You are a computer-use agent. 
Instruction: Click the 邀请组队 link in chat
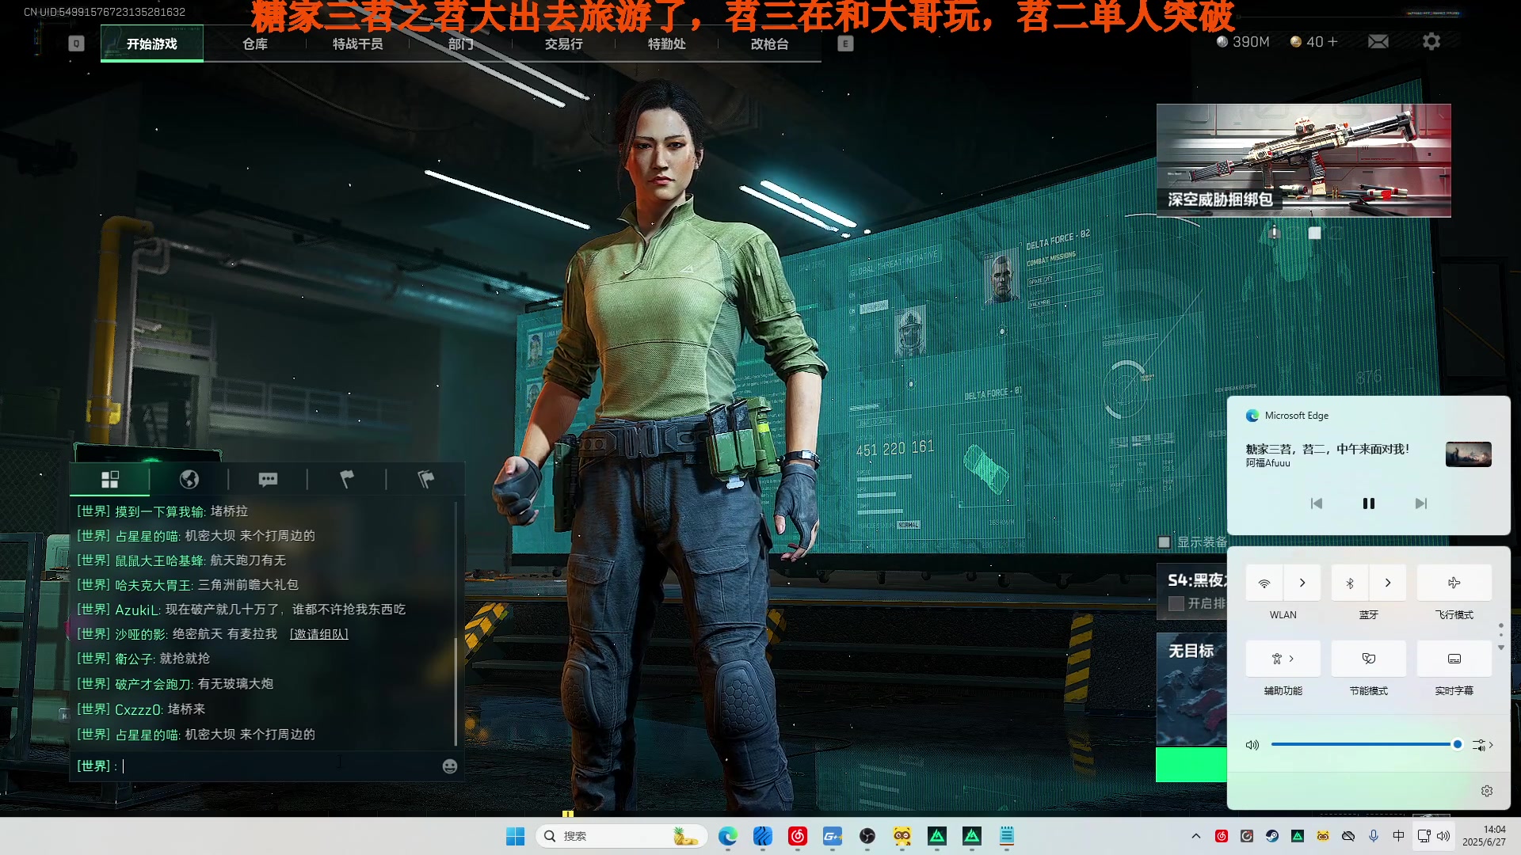pyautogui.click(x=318, y=634)
